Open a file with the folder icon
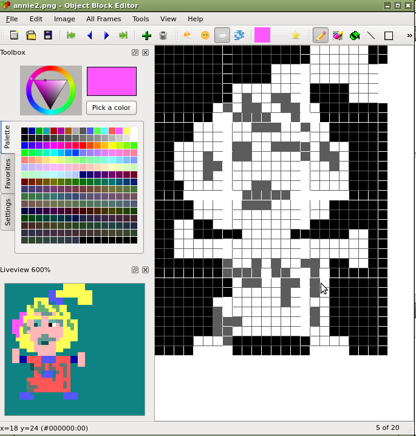Image resolution: width=416 pixels, height=436 pixels. pos(31,36)
